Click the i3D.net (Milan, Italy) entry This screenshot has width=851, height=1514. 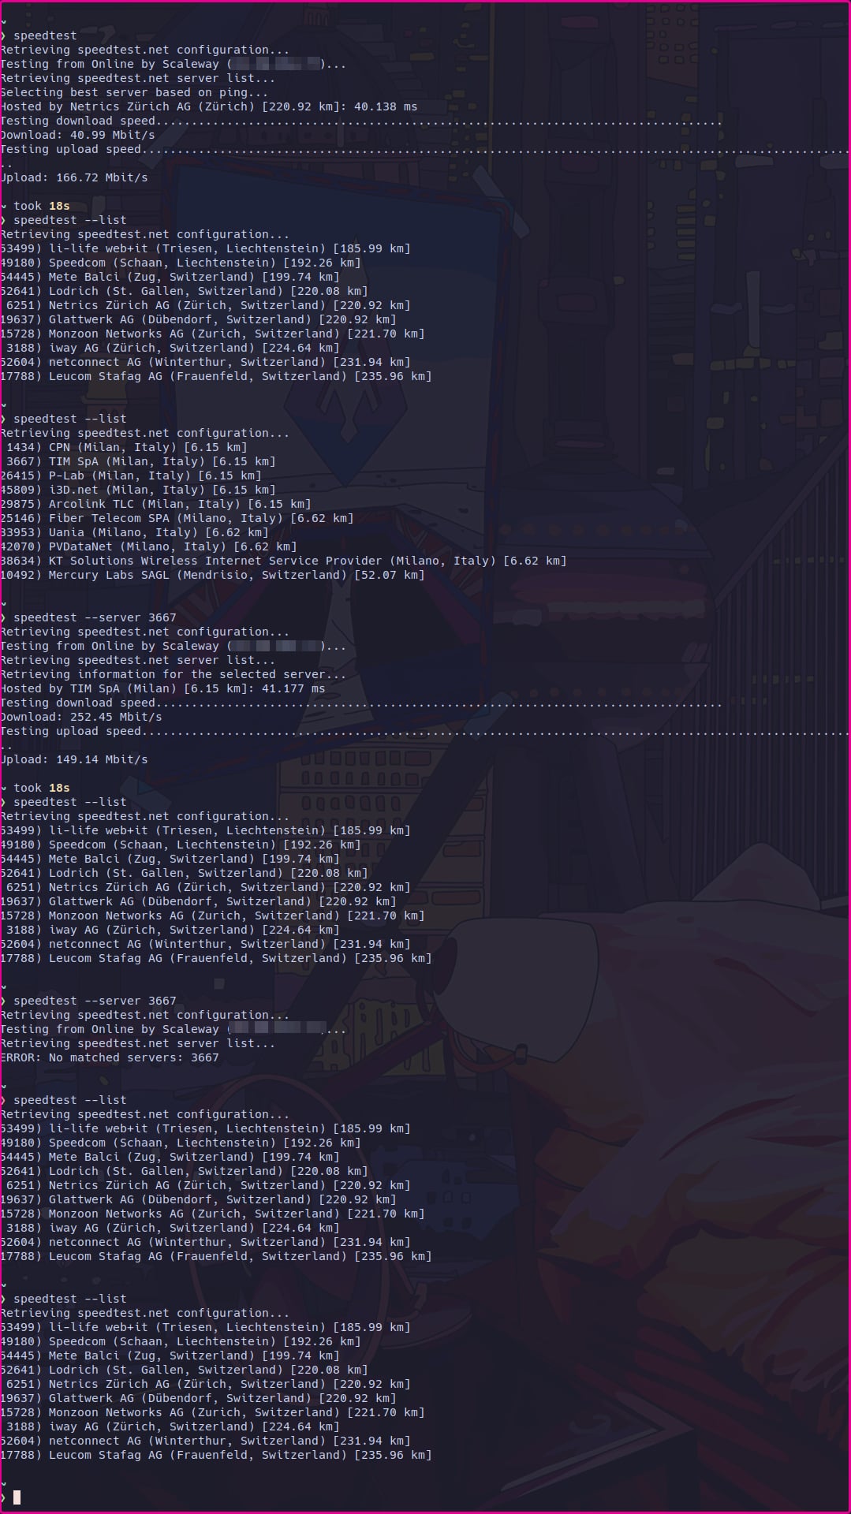click(138, 490)
